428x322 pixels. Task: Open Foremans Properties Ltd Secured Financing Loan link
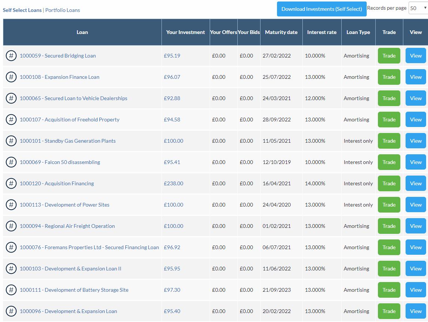pos(89,247)
